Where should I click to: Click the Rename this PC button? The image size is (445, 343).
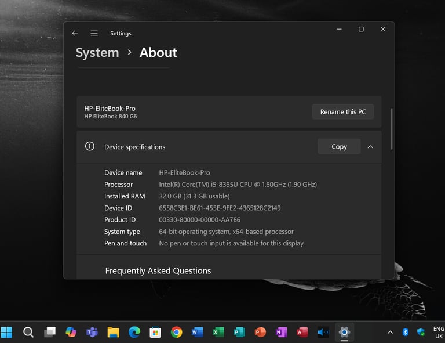tap(343, 112)
